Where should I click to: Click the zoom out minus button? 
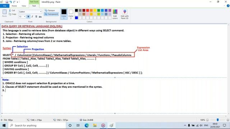pos(207,120)
